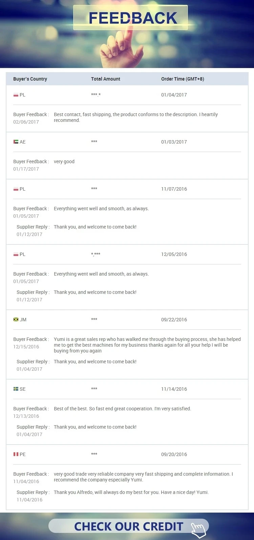This screenshot has width=254, height=540.
Task: Click the Jamaica flag next to JM
Action: click(16, 320)
